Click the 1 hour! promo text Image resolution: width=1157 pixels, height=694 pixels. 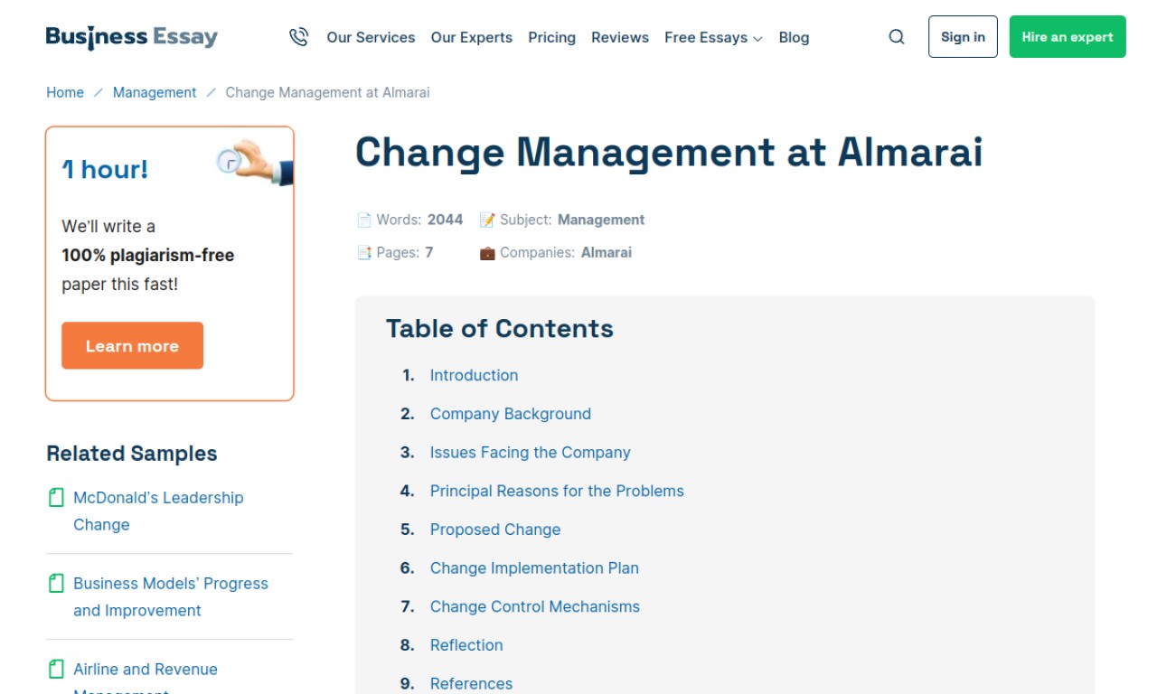tap(105, 169)
